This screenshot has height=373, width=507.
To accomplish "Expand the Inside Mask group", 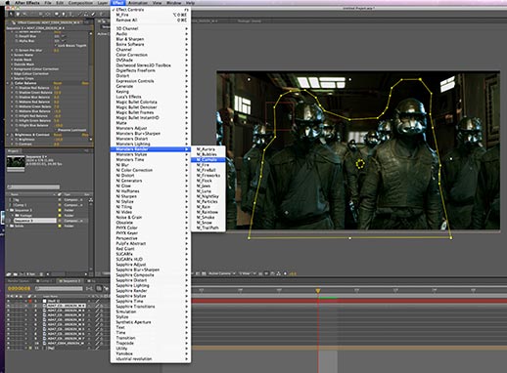I will pyautogui.click(x=12, y=60).
